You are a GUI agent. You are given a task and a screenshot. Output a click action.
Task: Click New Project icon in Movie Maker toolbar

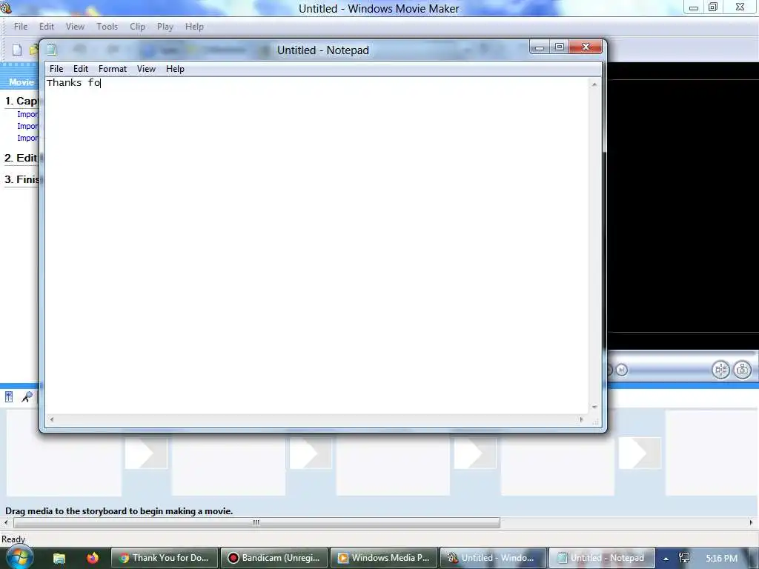pos(17,50)
